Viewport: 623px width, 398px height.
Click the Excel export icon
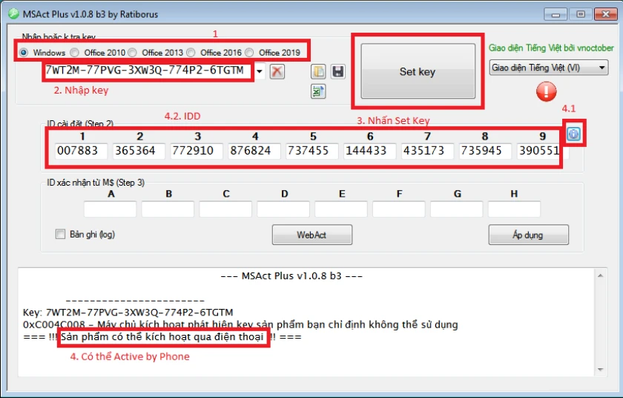pos(318,91)
